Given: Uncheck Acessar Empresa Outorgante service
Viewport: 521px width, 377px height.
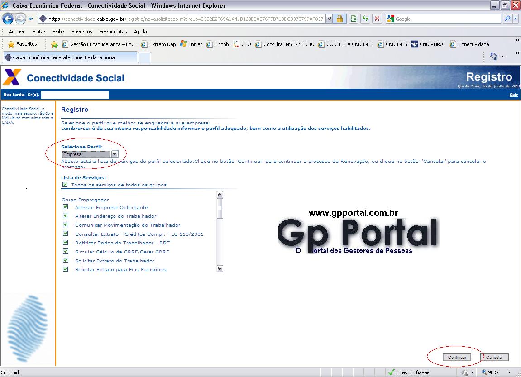Looking at the screenshot, I should pyautogui.click(x=66, y=207).
